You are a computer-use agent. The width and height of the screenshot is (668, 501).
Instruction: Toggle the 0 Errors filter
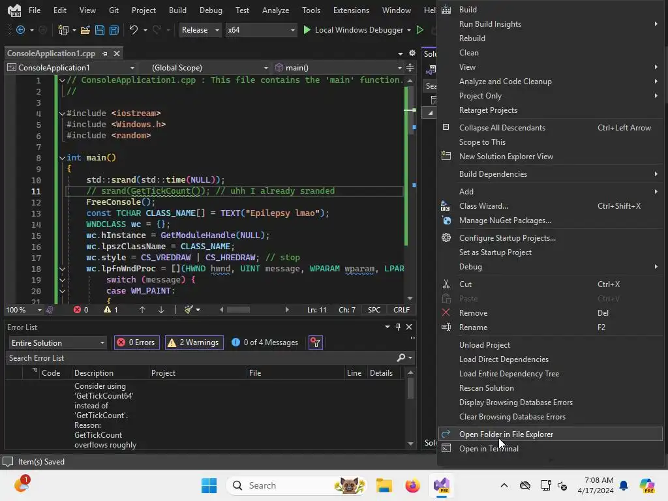137,342
